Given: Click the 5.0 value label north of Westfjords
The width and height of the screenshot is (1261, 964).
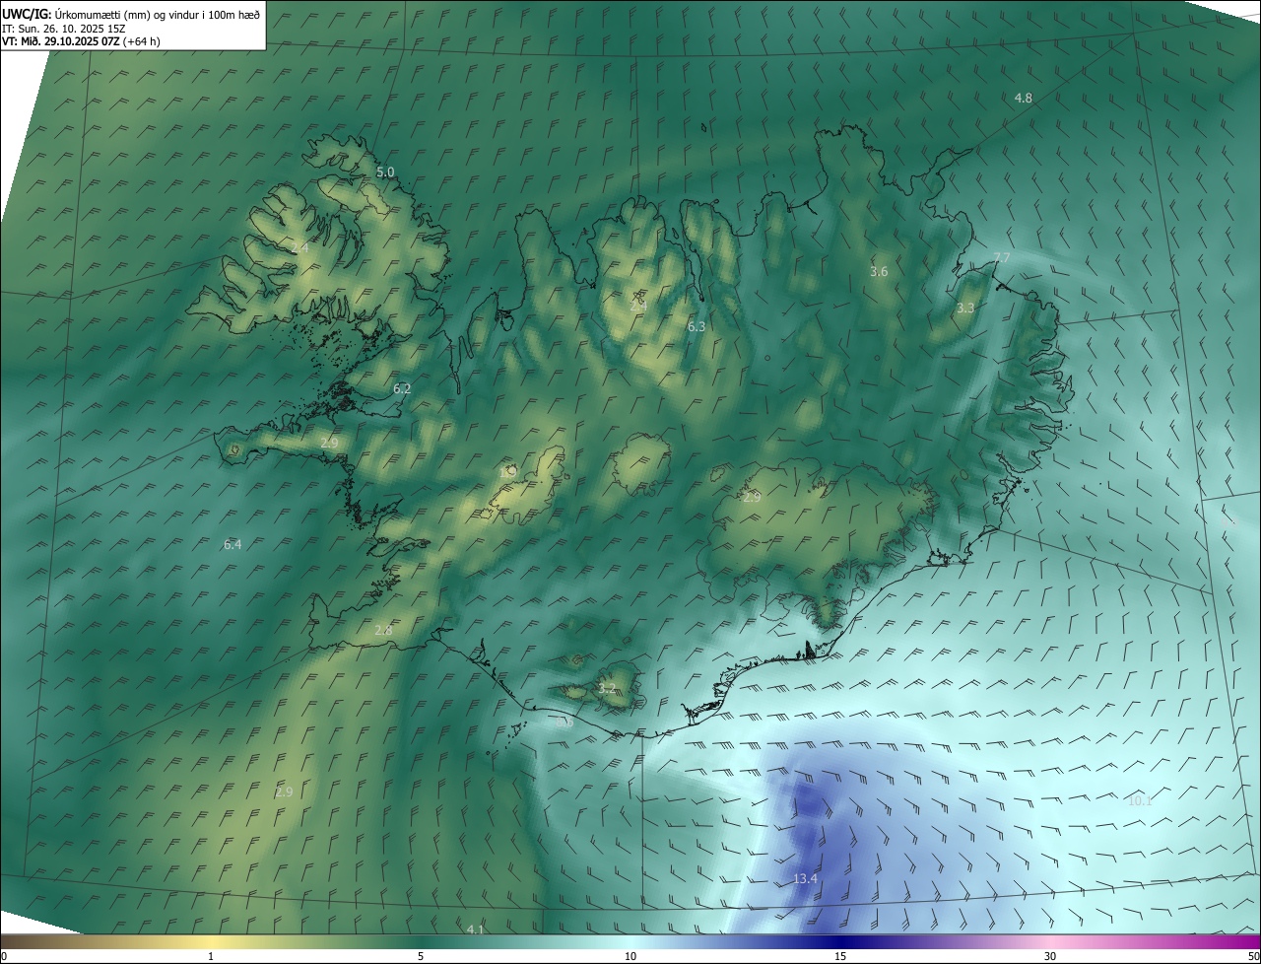Looking at the screenshot, I should click(x=385, y=172).
